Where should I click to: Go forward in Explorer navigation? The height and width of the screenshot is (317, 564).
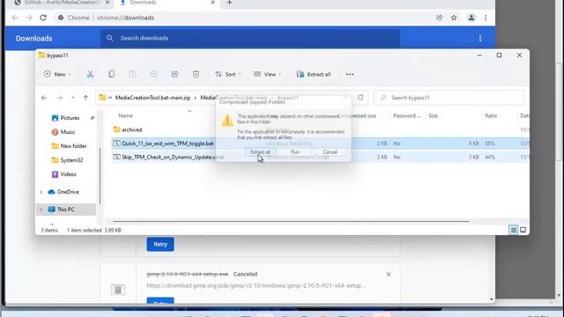pos(59,98)
